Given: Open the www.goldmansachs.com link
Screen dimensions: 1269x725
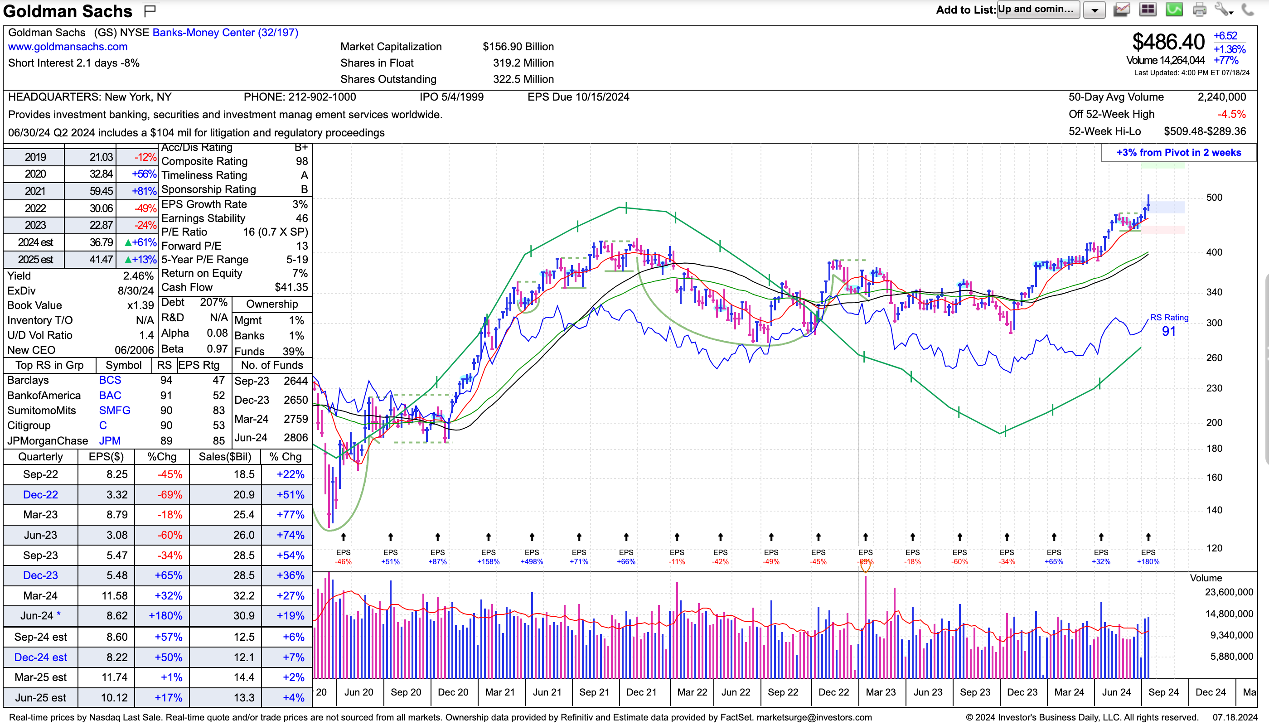Looking at the screenshot, I should [68, 46].
